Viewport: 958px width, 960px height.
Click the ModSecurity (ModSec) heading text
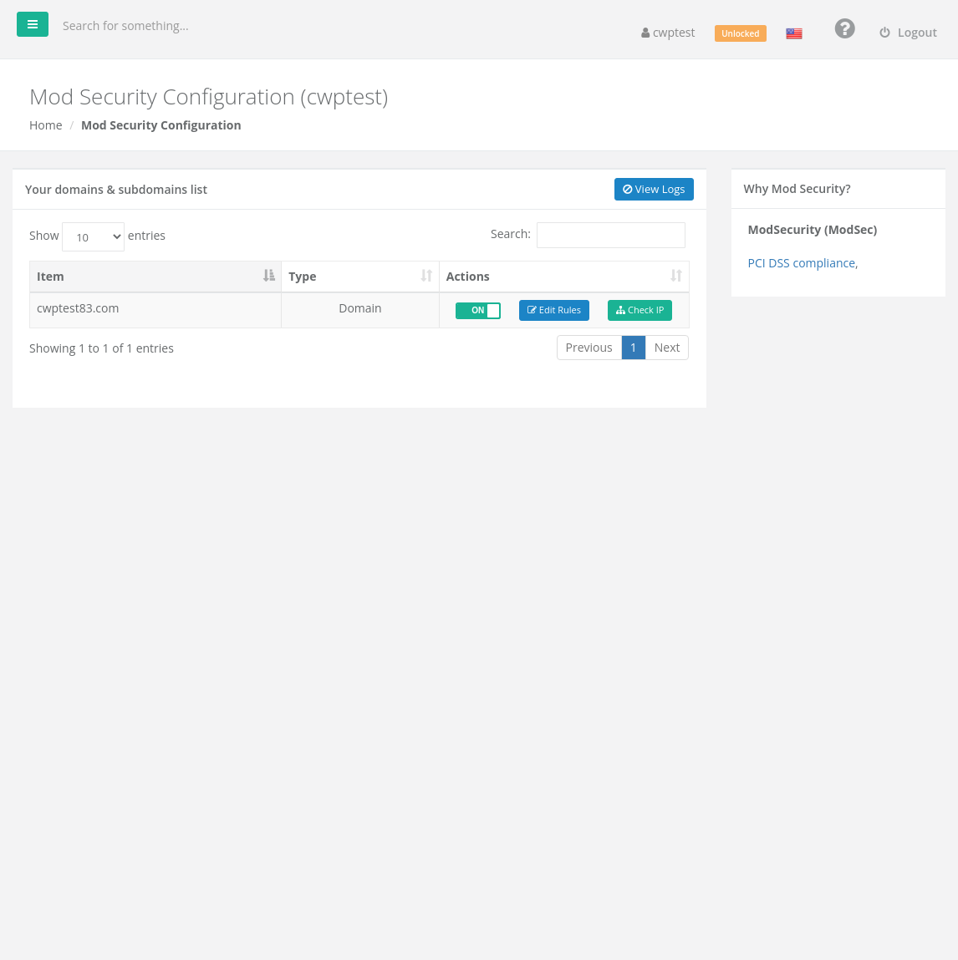tap(813, 230)
